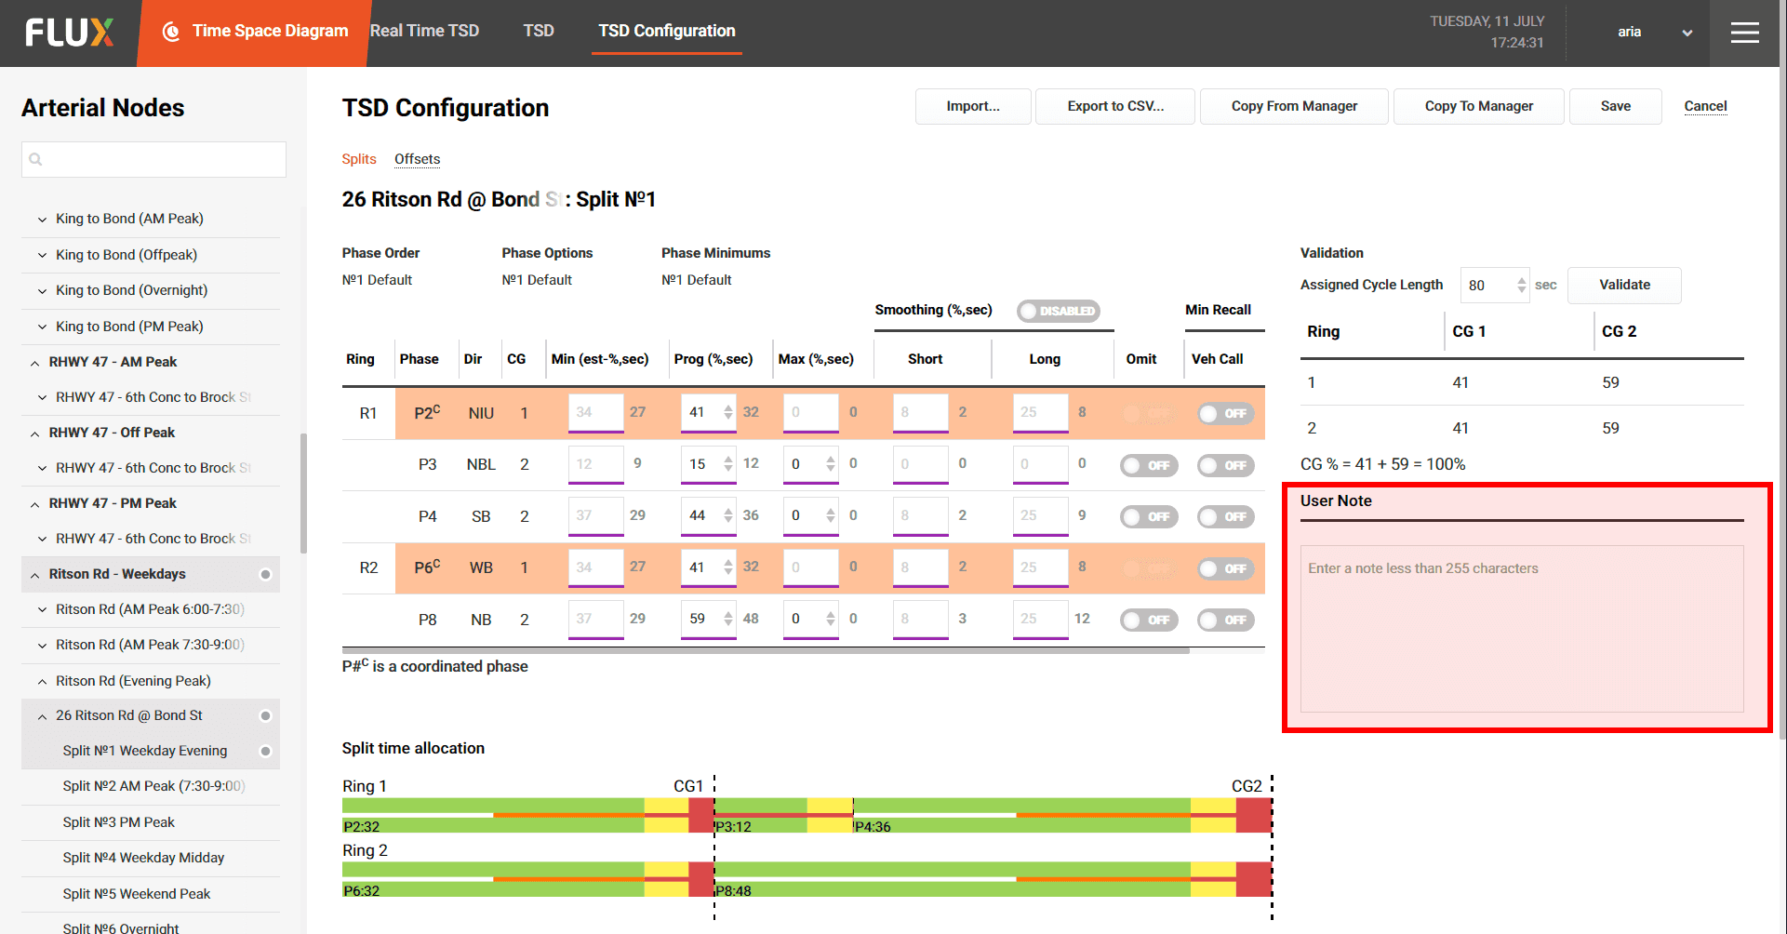The image size is (1787, 934).
Task: Click the Cancel link
Action: pos(1705,106)
